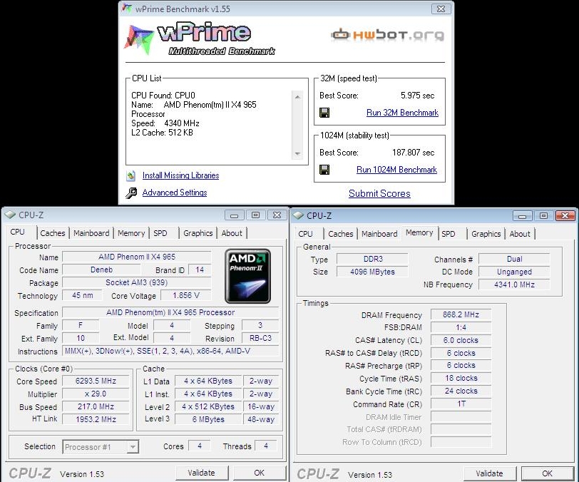Click the floppy disk icon beside Run 1024M Benchmark
579x482 pixels.
coord(324,170)
